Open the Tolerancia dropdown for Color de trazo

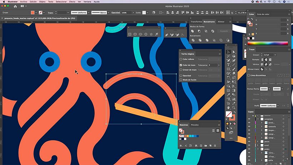[219, 65]
